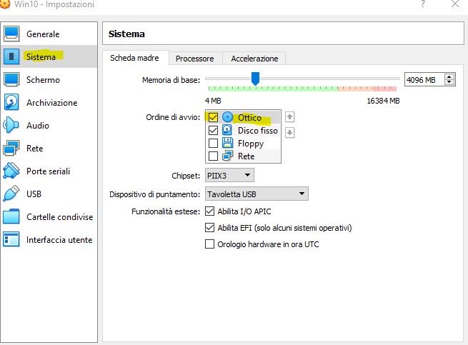Open the Schermo monitor icon
This screenshot has height=345, width=468.
pyautogui.click(x=11, y=79)
